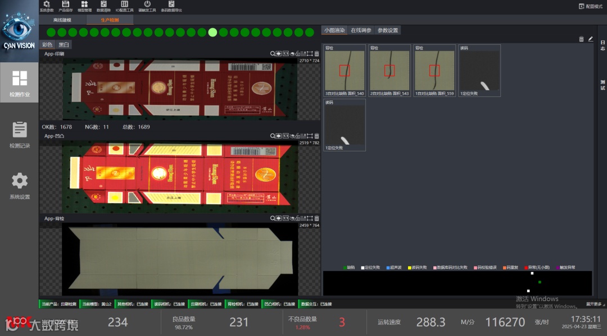Open the 日志 log side panel
This screenshot has width=607, height=336.
click(x=603, y=45)
